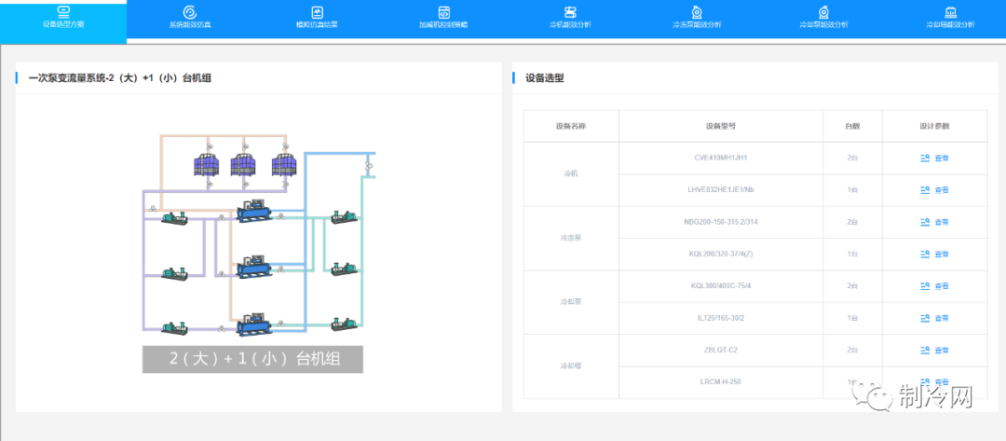Go to the 冷却塔能效分析 tab
The width and height of the screenshot is (1006, 441).
pos(950,18)
